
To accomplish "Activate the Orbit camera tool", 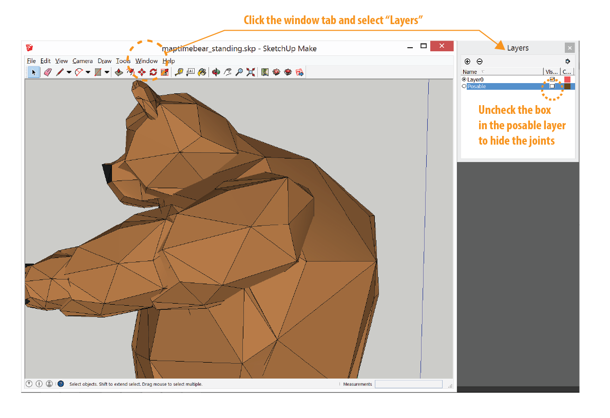I will pyautogui.click(x=216, y=72).
